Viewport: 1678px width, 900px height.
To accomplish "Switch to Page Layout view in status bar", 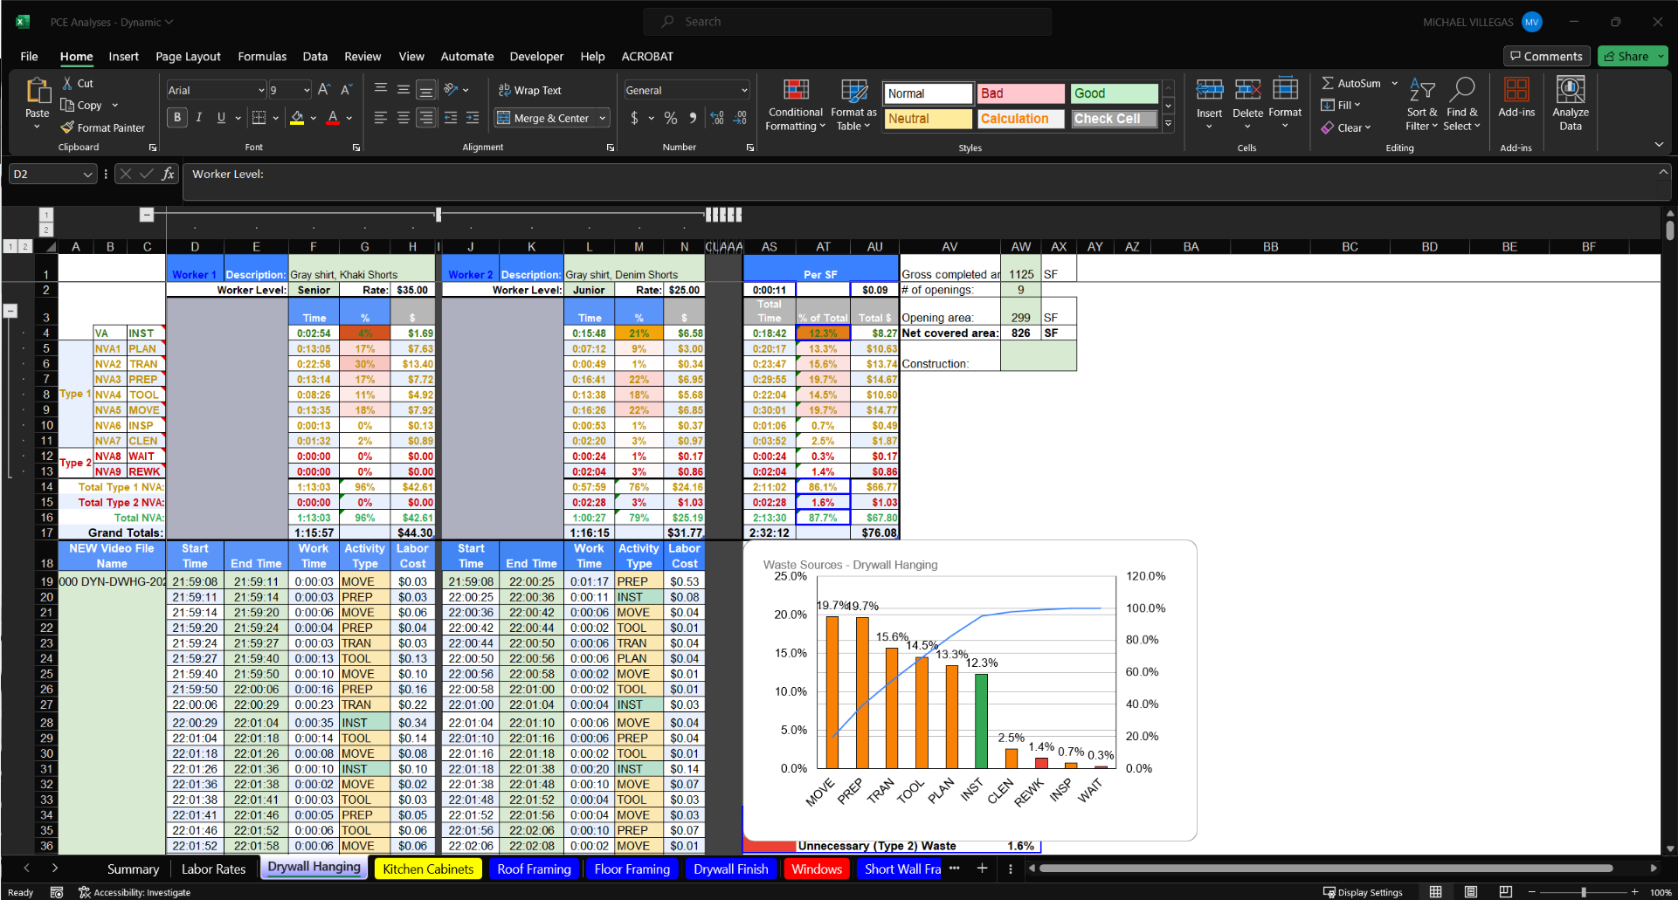I will (x=1471, y=891).
